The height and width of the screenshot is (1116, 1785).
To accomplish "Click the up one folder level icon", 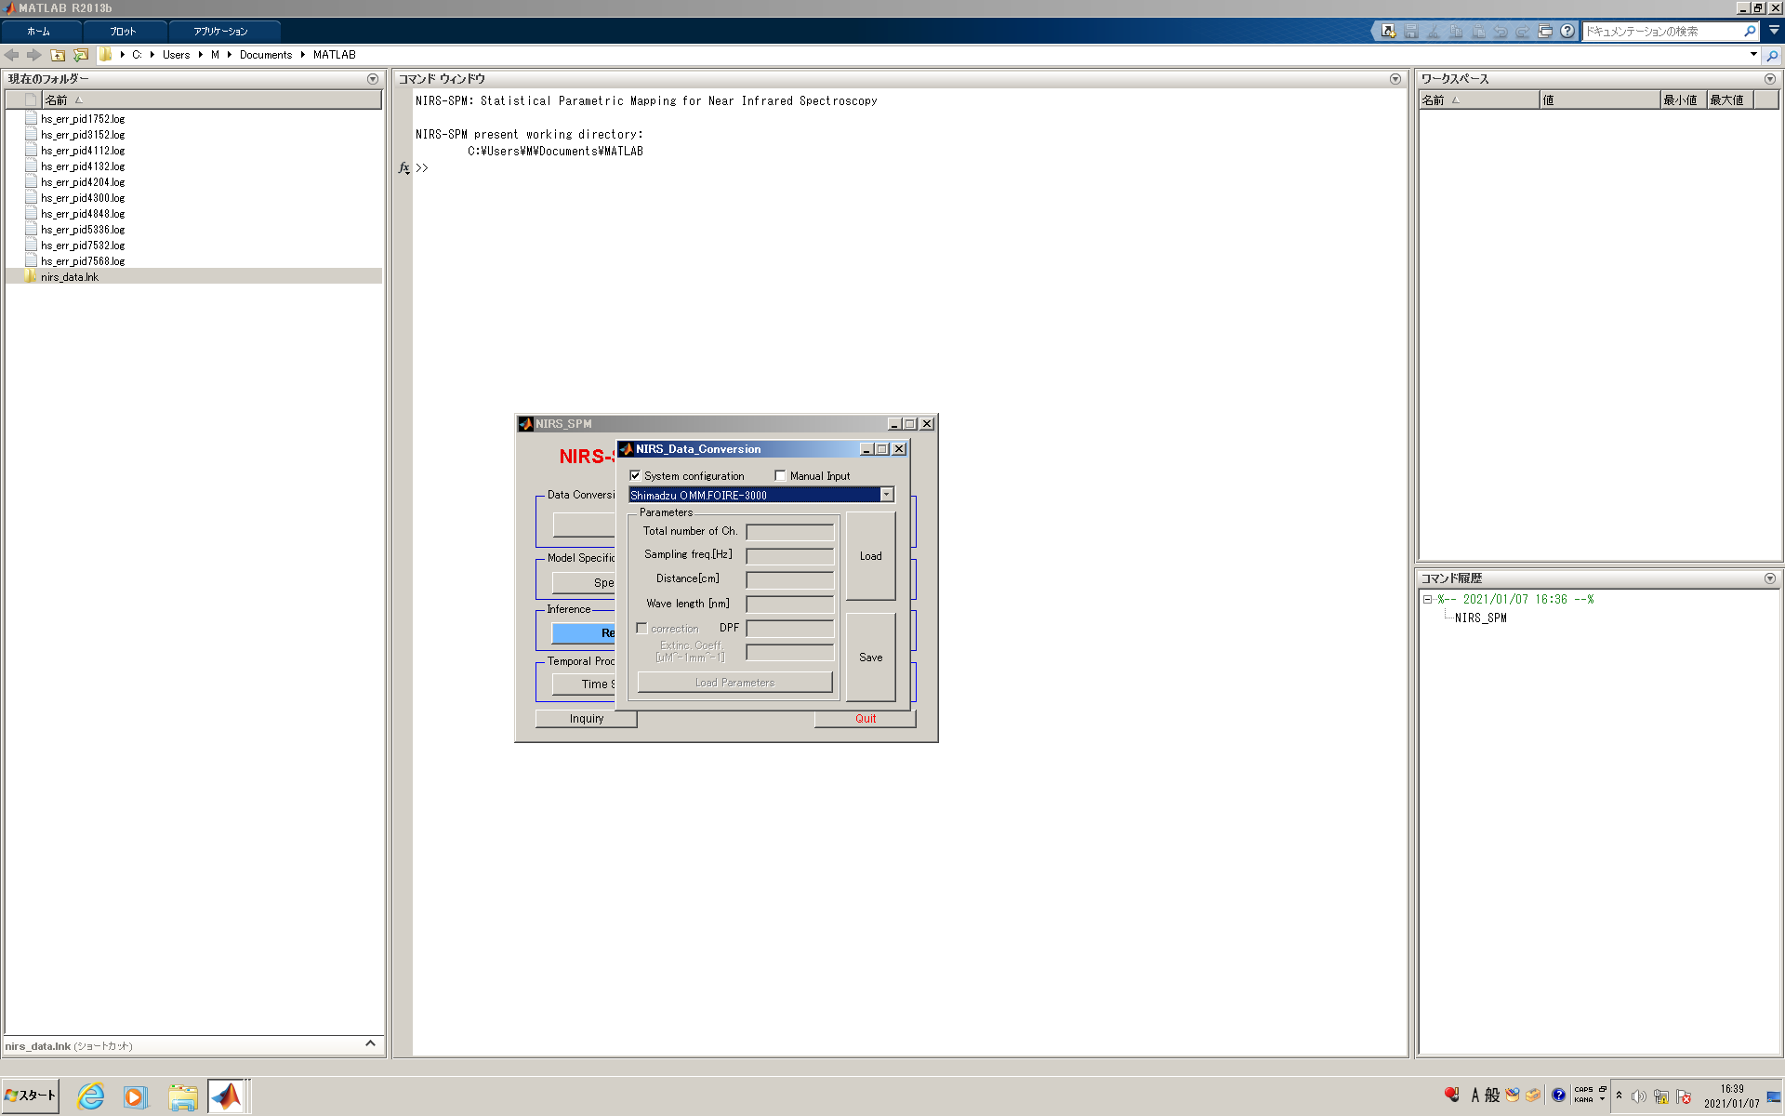I will [x=58, y=55].
